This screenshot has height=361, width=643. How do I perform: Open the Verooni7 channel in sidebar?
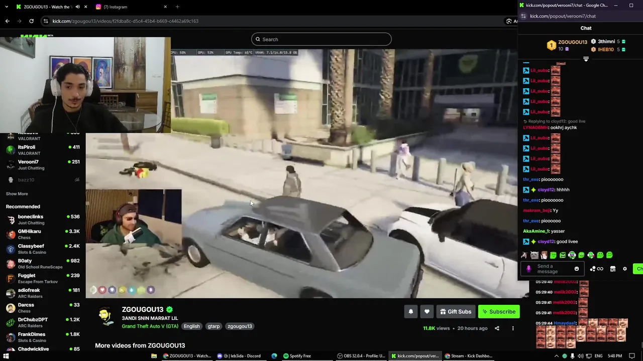[x=43, y=164]
